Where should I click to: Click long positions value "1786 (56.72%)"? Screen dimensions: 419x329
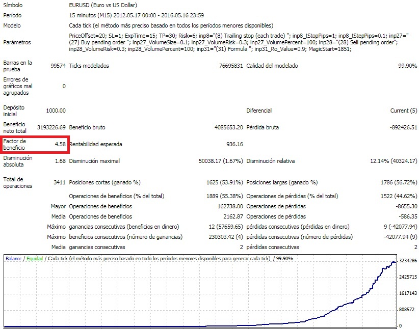tap(399, 182)
